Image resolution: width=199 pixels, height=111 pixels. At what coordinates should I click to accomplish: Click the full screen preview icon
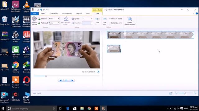click(x=98, y=72)
